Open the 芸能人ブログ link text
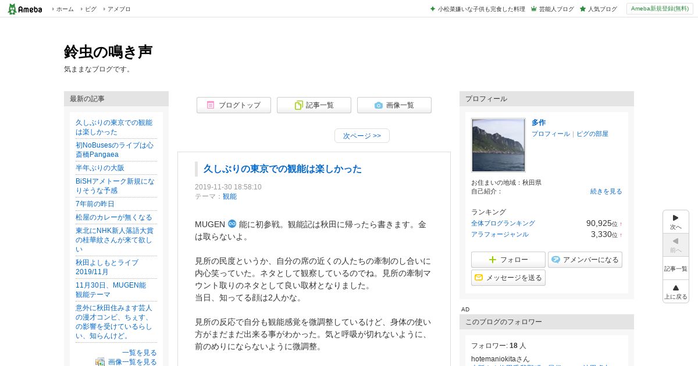Image resolution: width=698 pixels, height=366 pixels. tap(557, 9)
